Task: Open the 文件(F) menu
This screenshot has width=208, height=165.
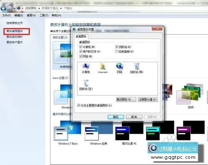Action: pos(7,15)
